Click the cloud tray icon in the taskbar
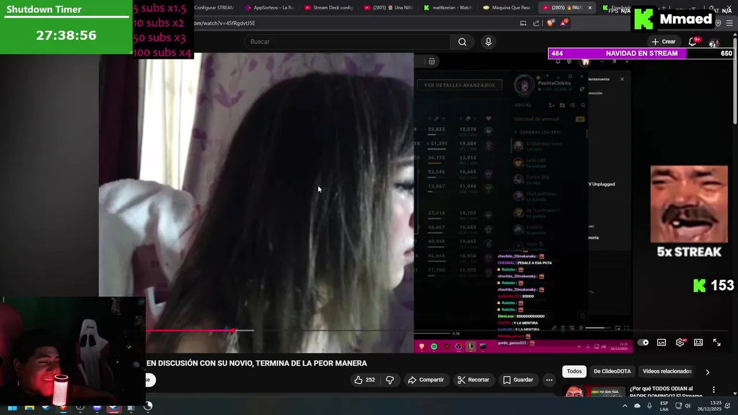738x415 pixels. pos(637,406)
